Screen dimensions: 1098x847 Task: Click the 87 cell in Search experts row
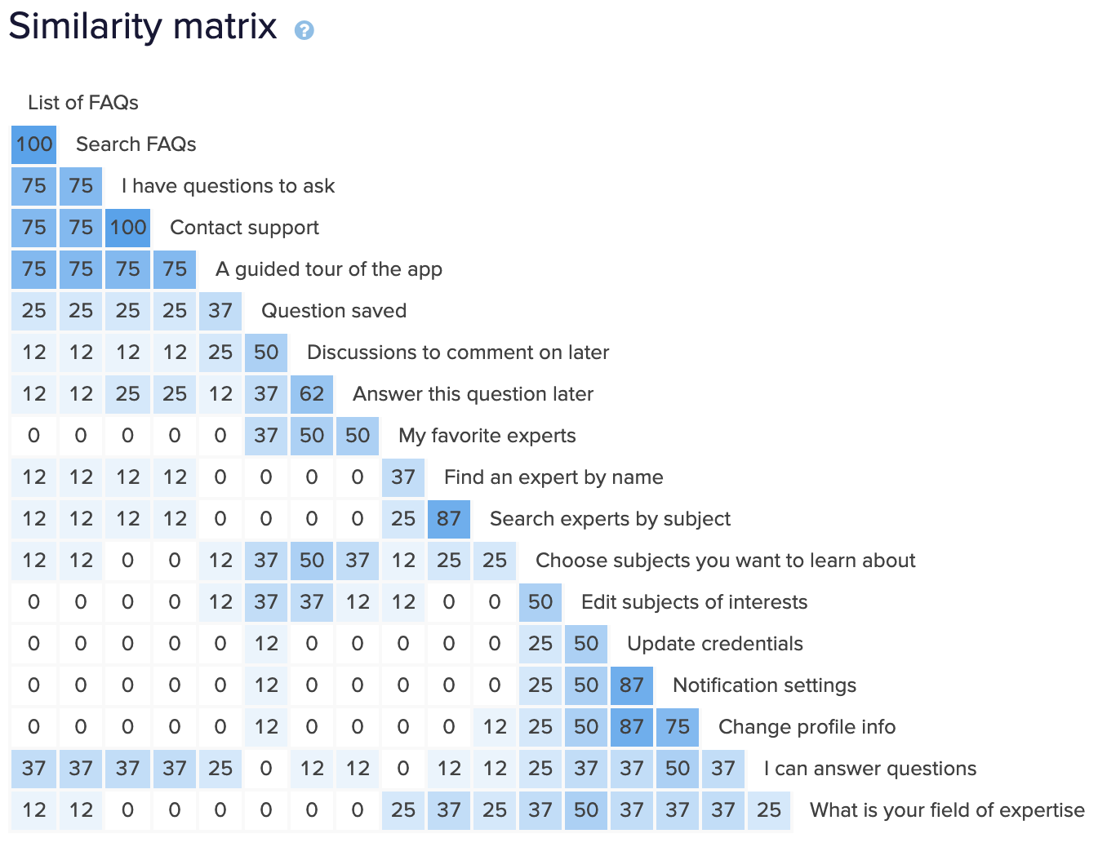click(x=449, y=519)
